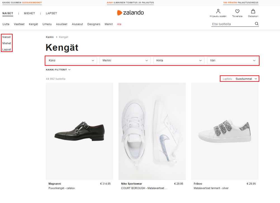This screenshot has height=203, width=280.
Task: Open the Lajittelu Suosituimmat sort dropdown
Action: pos(239,79)
